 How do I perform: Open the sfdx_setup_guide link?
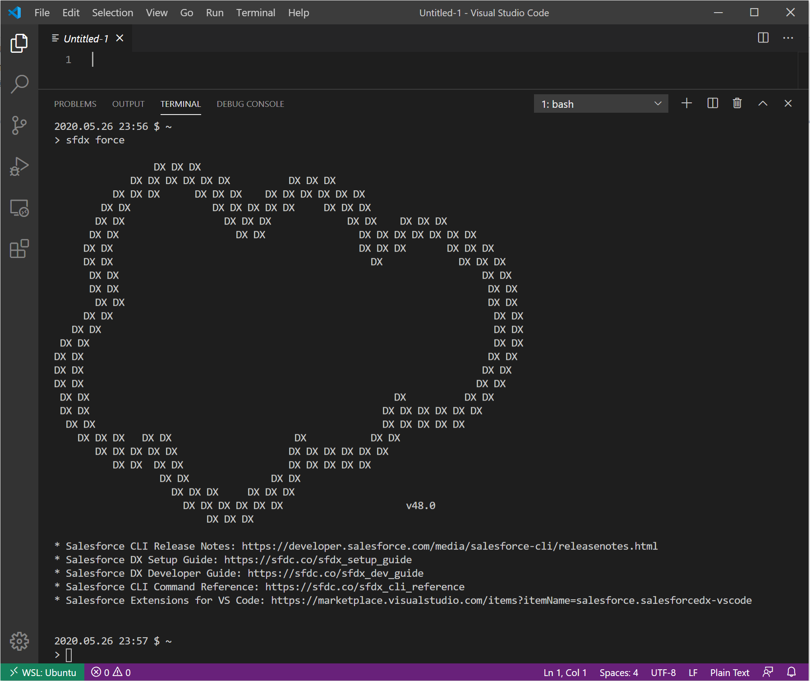pyautogui.click(x=318, y=560)
